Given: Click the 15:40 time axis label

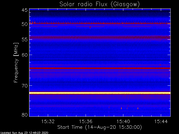Looking at the screenshot, I should pyautogui.click(x=123, y=121).
